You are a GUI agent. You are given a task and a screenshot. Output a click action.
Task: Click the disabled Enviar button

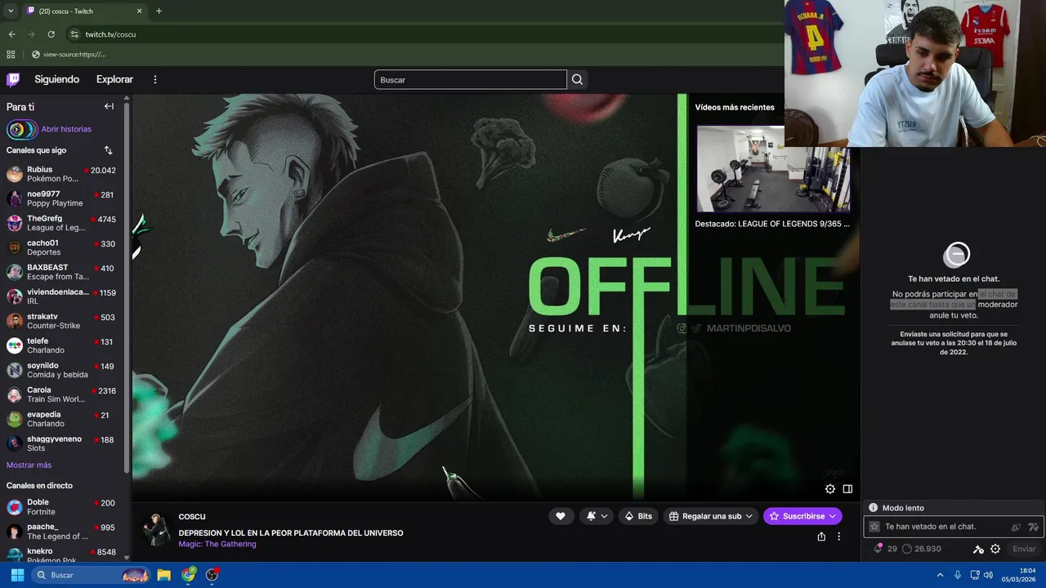(1024, 549)
